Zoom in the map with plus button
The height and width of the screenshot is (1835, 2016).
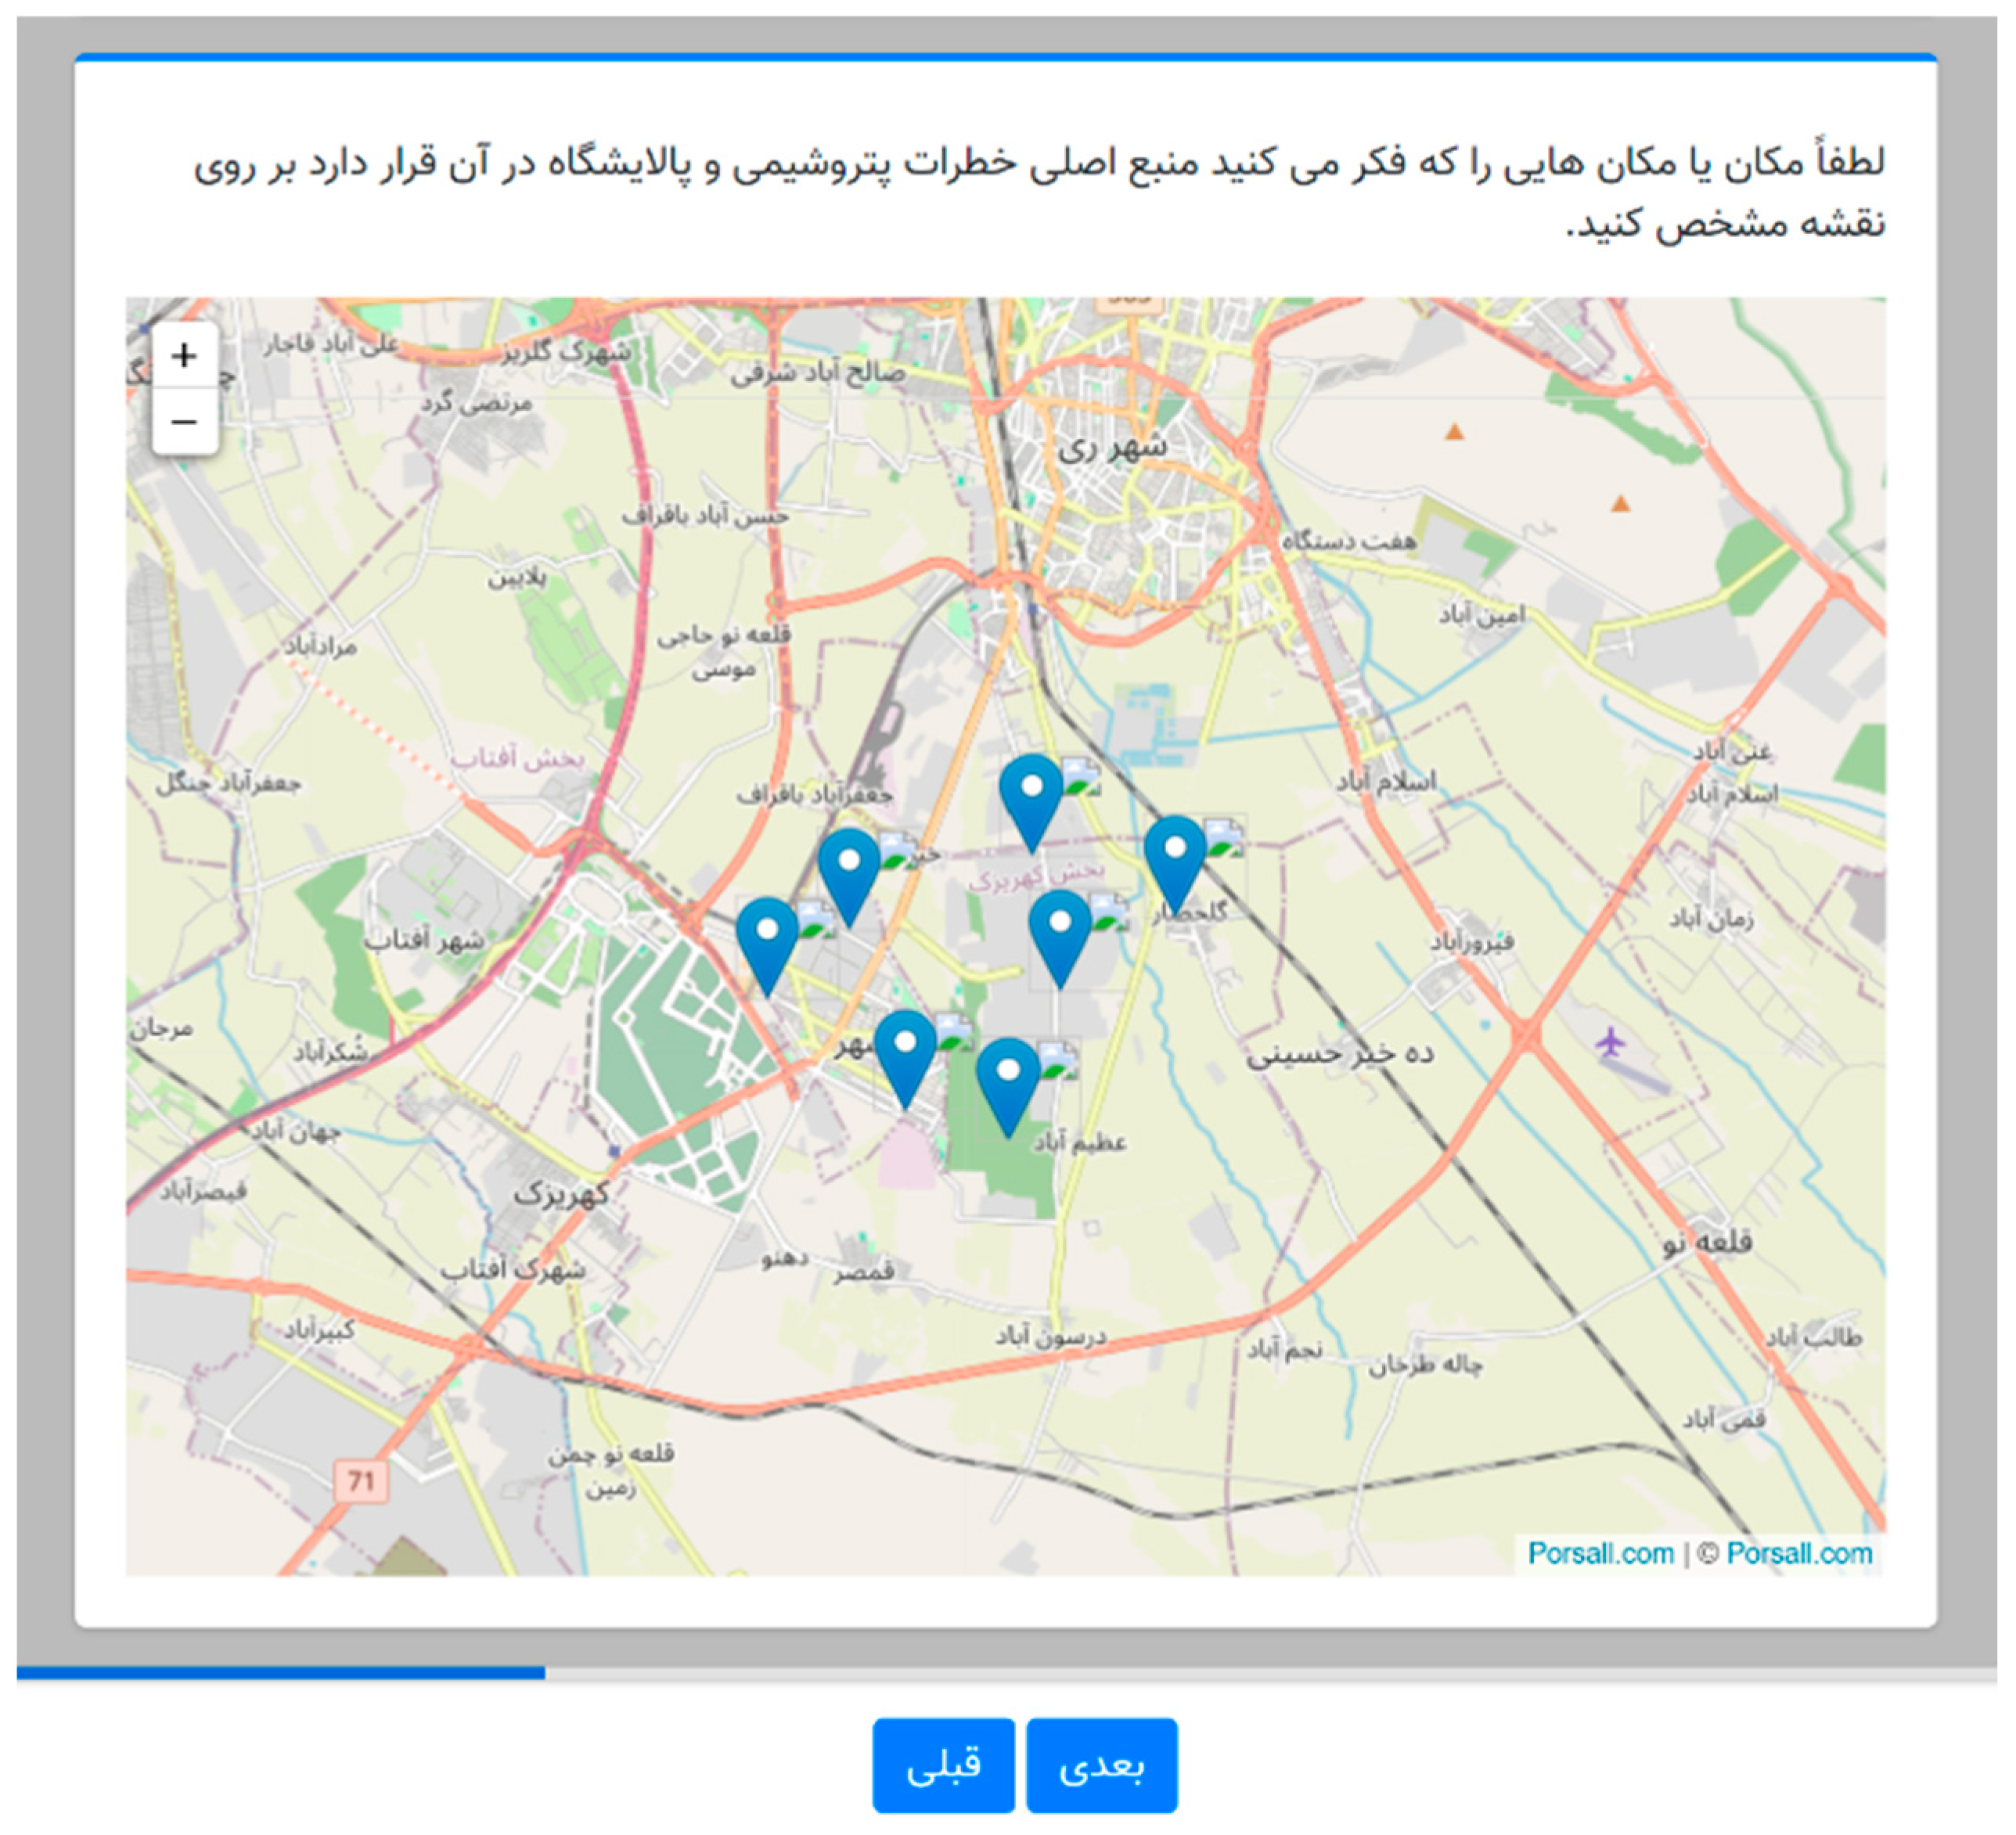coord(184,356)
